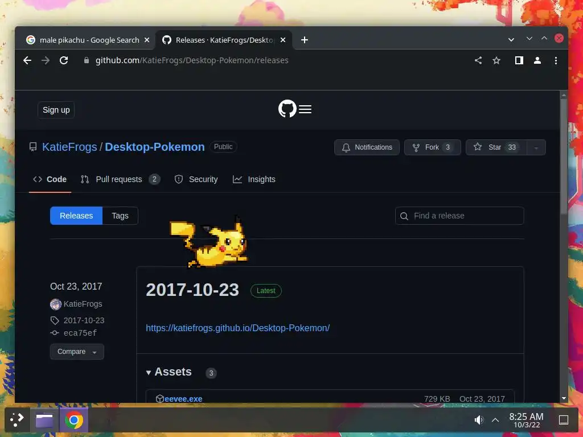Open file manager from taskbar

pyautogui.click(x=44, y=420)
